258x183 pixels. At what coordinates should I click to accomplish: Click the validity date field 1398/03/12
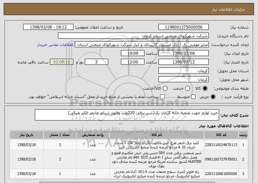(x=184, y=62)
